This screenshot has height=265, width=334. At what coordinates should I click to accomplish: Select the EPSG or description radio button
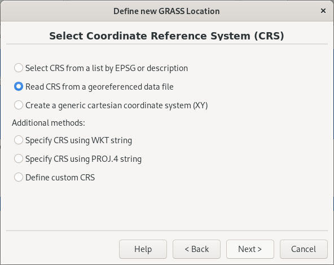[x=19, y=68]
